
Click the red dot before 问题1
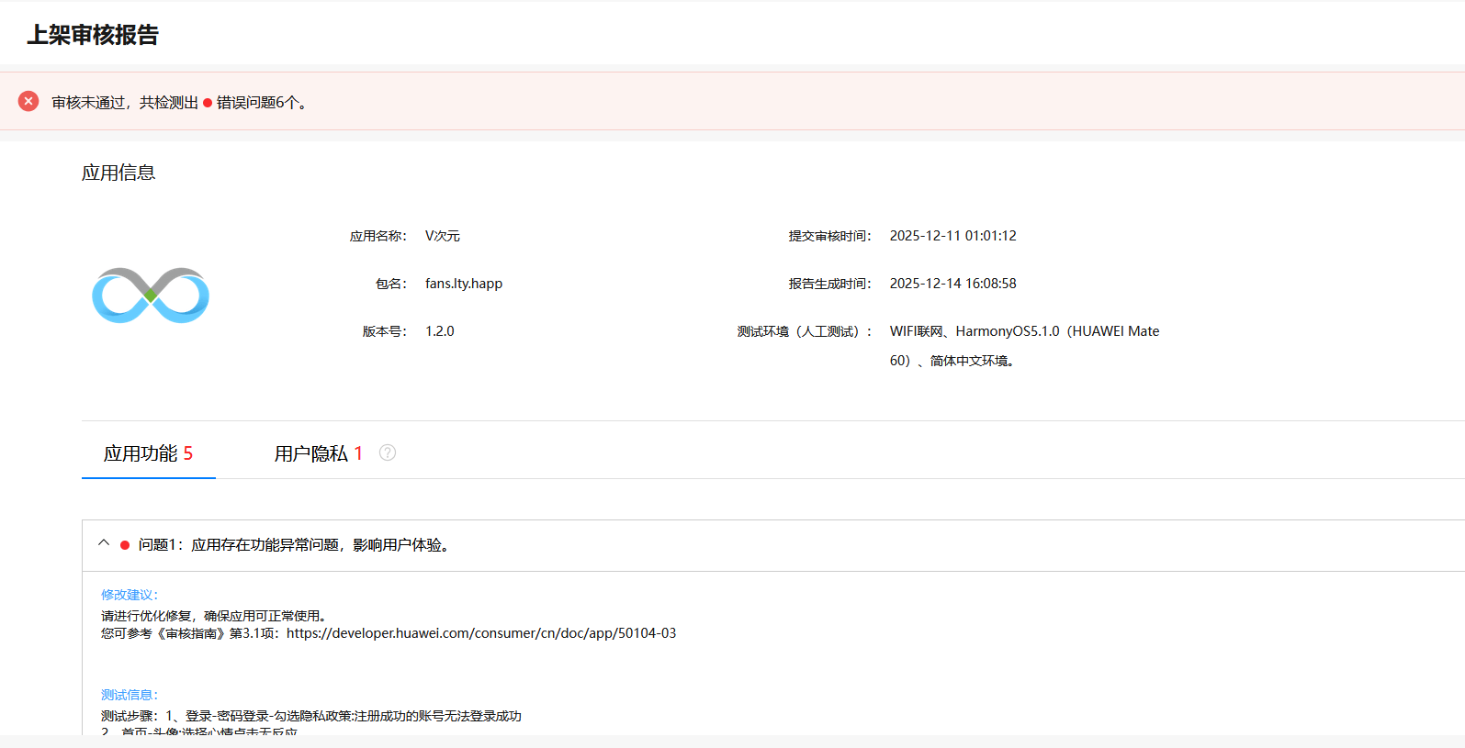tap(125, 545)
